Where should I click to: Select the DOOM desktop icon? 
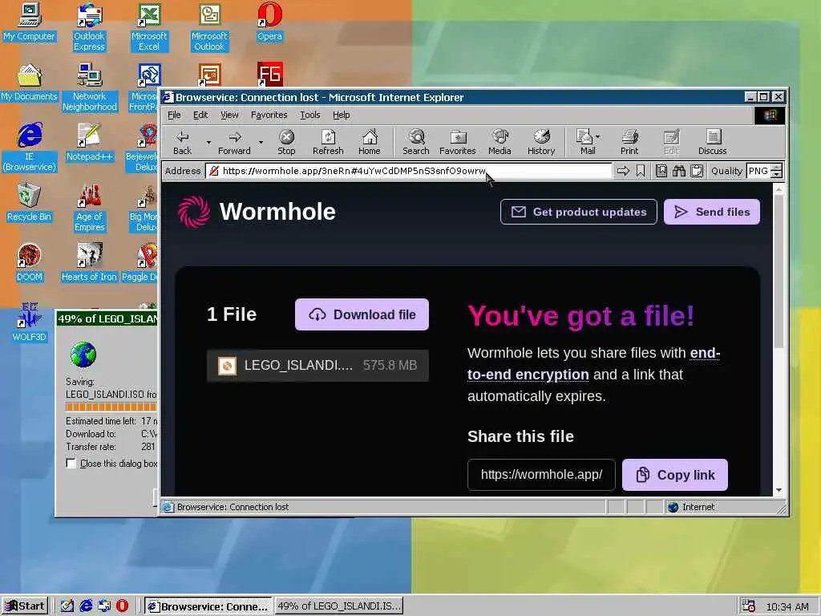pyautogui.click(x=30, y=263)
